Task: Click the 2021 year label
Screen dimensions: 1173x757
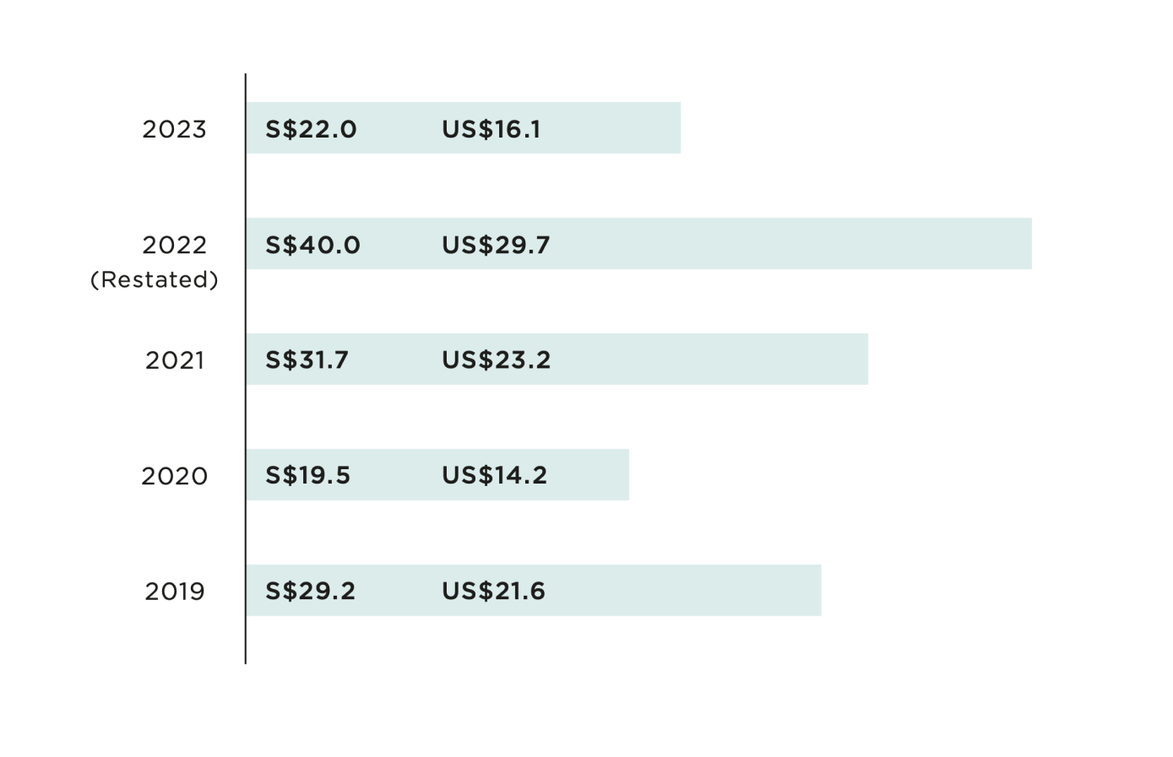Action: 175,360
